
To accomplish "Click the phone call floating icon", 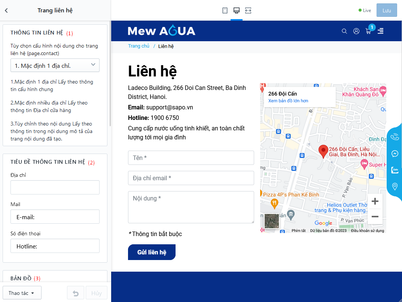I will pyautogui.click(x=395, y=137).
